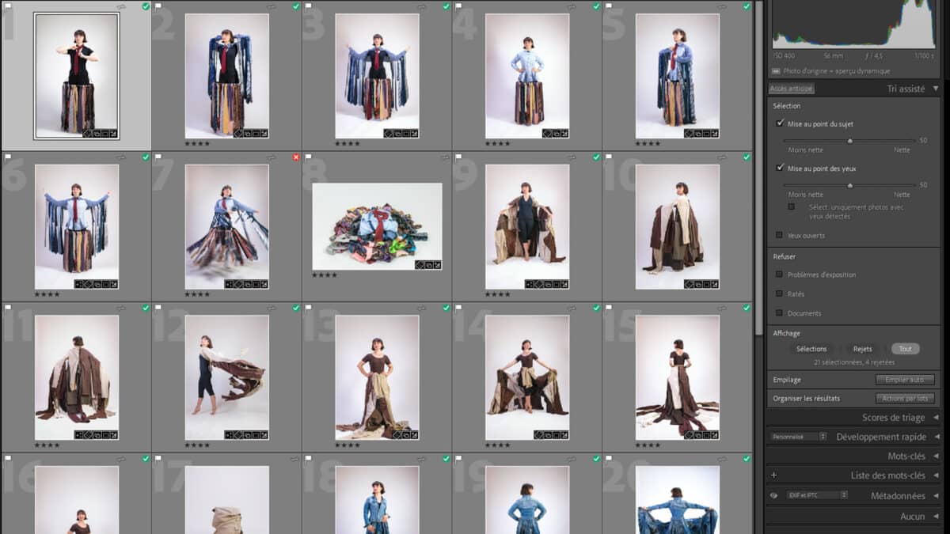
Task: Show only Rejets in Affichage
Action: pos(863,349)
